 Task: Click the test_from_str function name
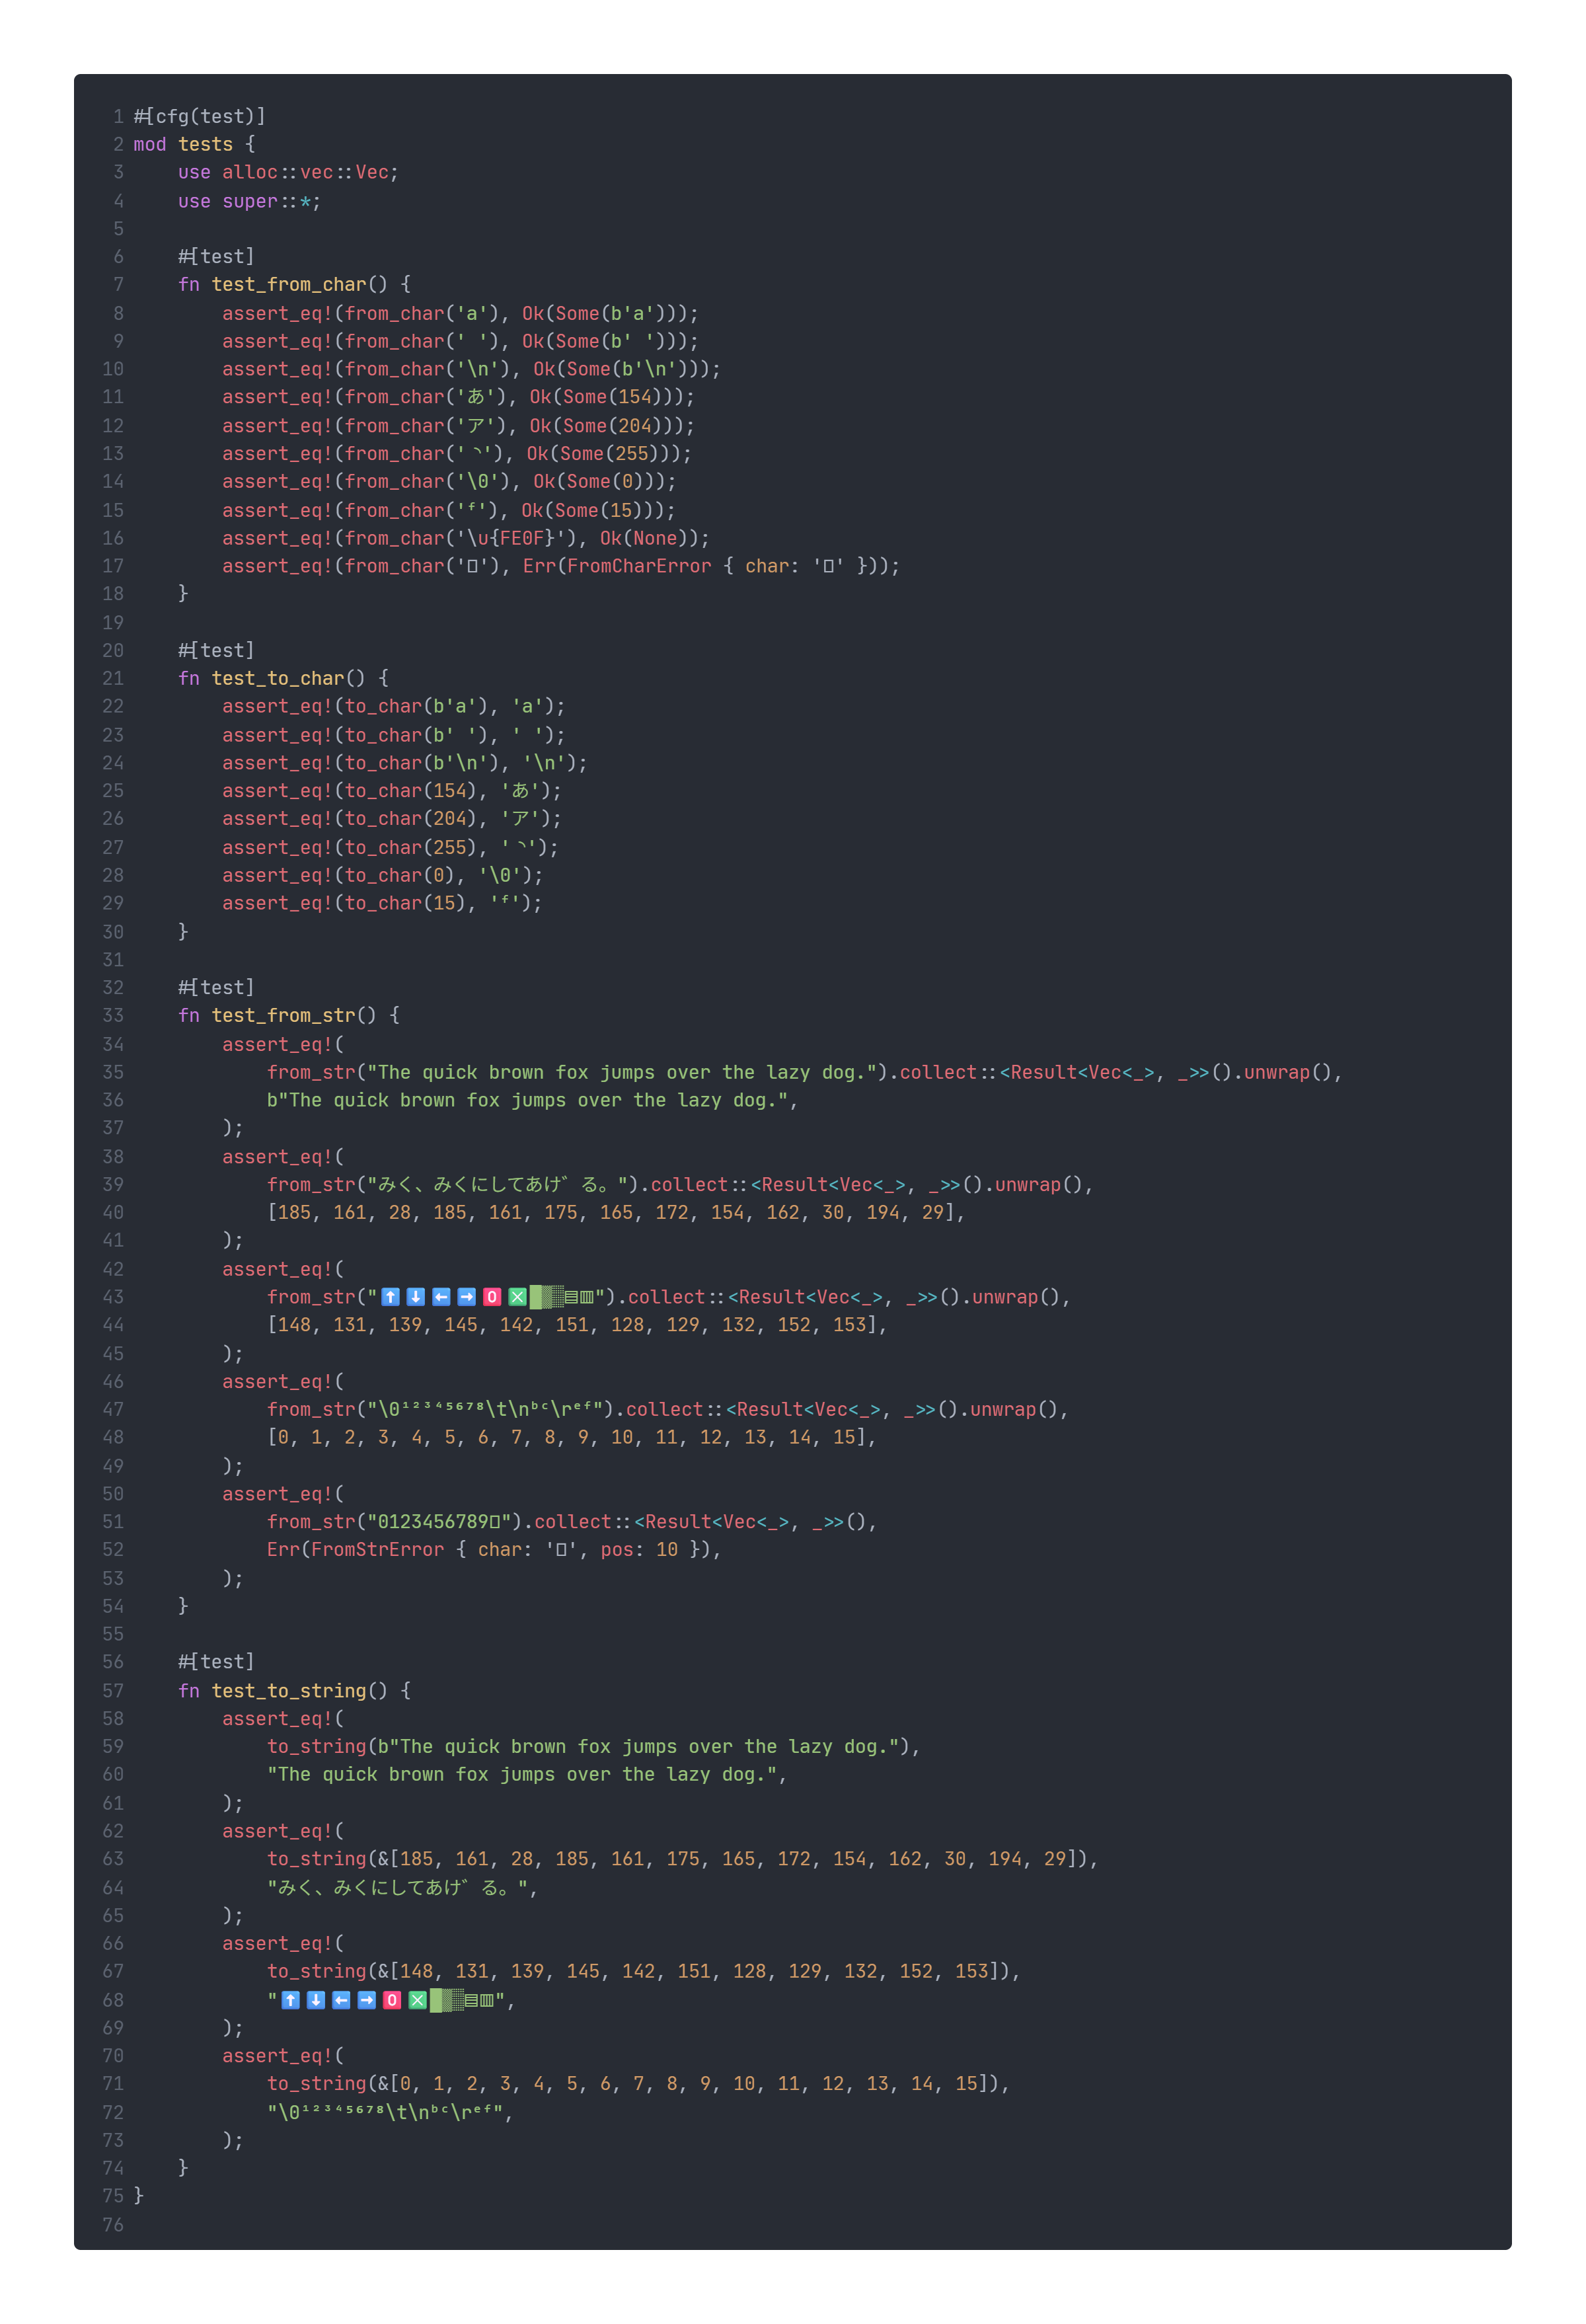pos(283,1016)
